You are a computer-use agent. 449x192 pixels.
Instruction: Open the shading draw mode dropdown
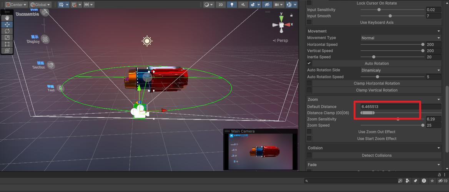pos(209,5)
